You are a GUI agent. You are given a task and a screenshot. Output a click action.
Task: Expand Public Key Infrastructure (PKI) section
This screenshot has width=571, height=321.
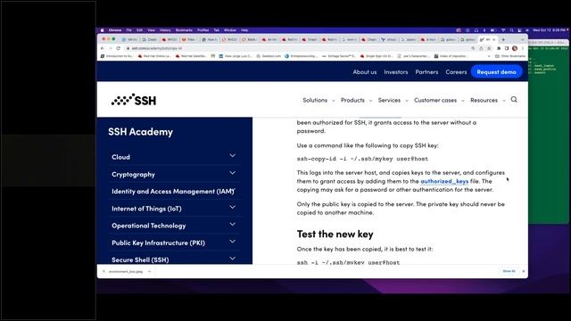click(232, 242)
